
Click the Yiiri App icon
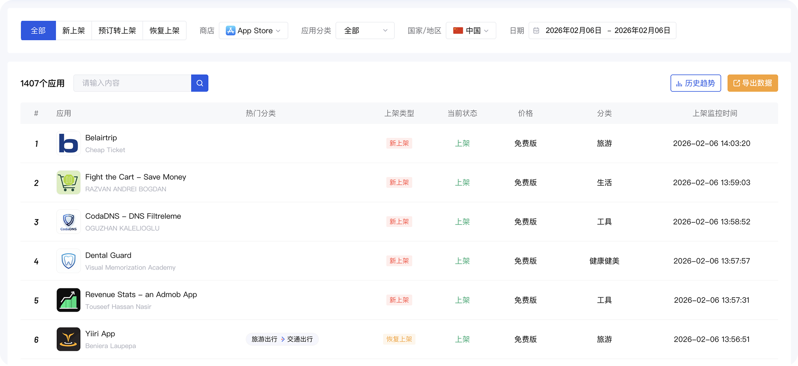pos(69,339)
